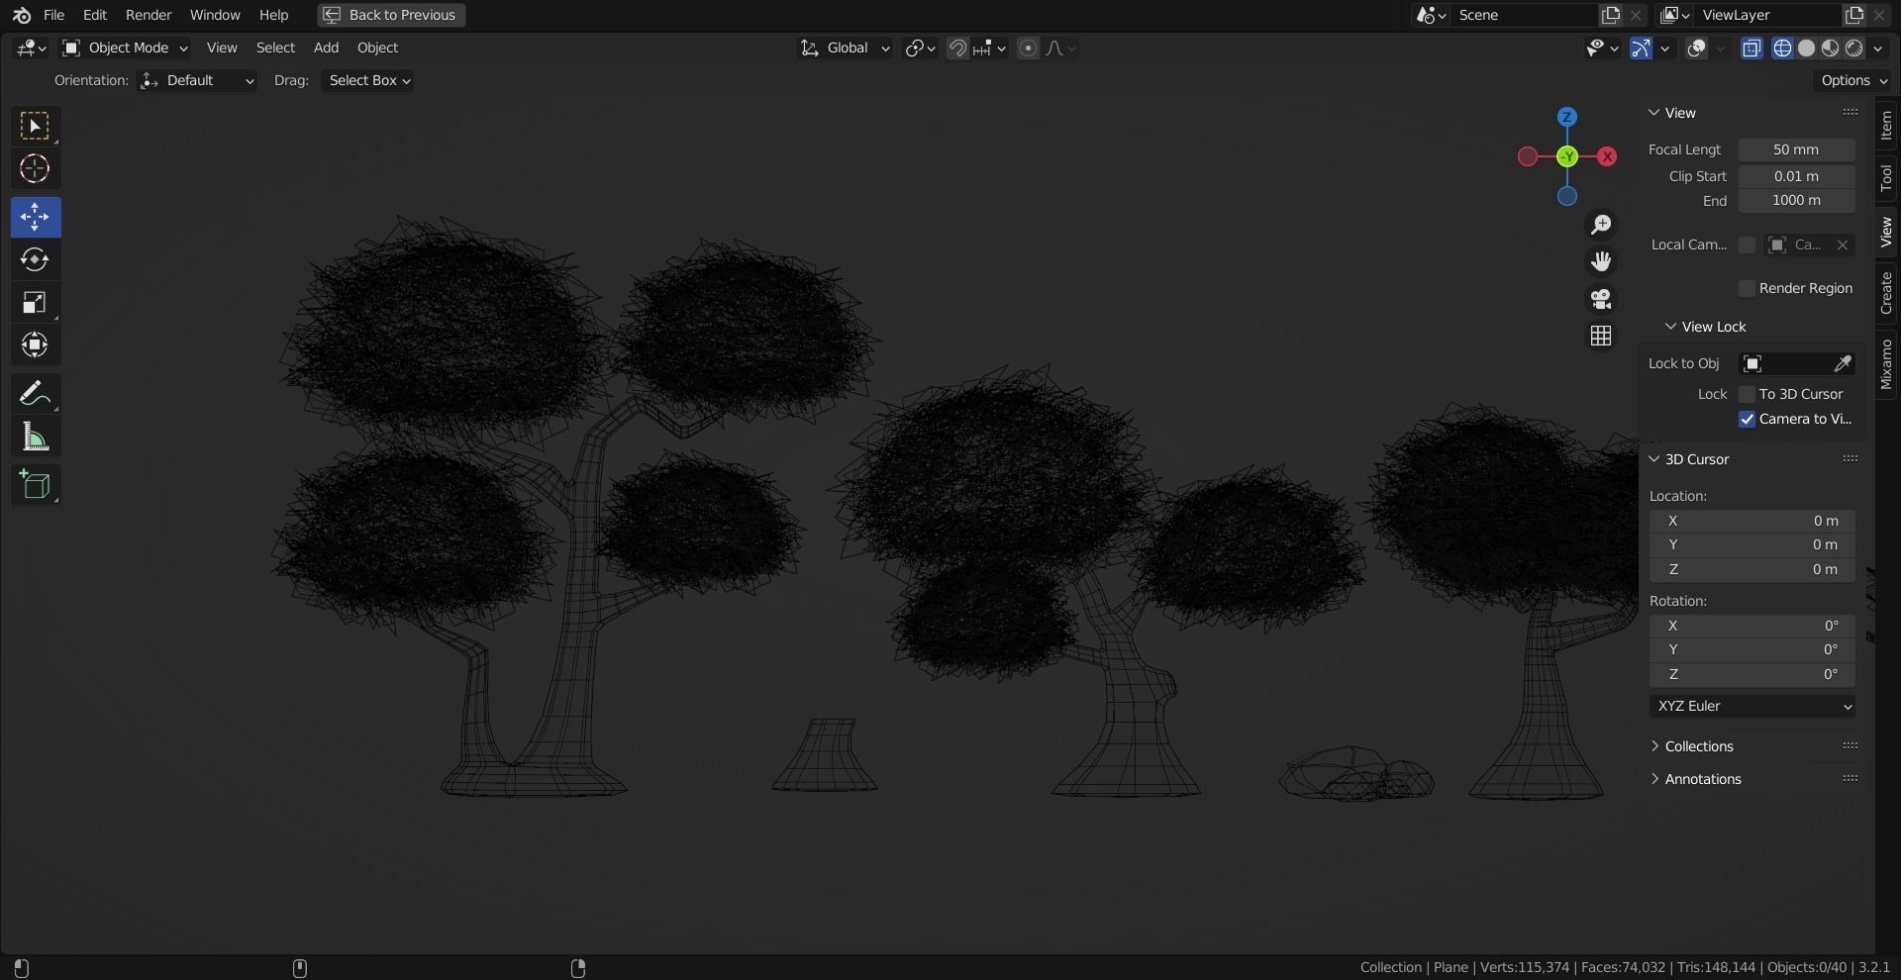Viewport: 1901px width, 980px height.
Task: Click the view layer browse icon
Action: [x=1675, y=15]
